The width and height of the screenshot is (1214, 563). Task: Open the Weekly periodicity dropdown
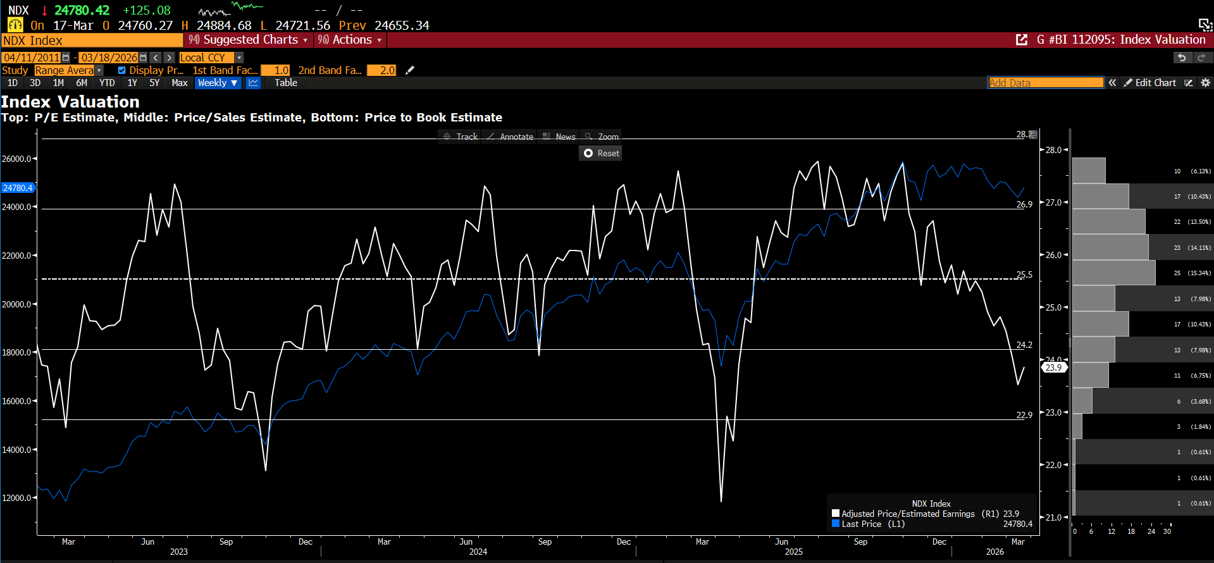pyautogui.click(x=218, y=83)
